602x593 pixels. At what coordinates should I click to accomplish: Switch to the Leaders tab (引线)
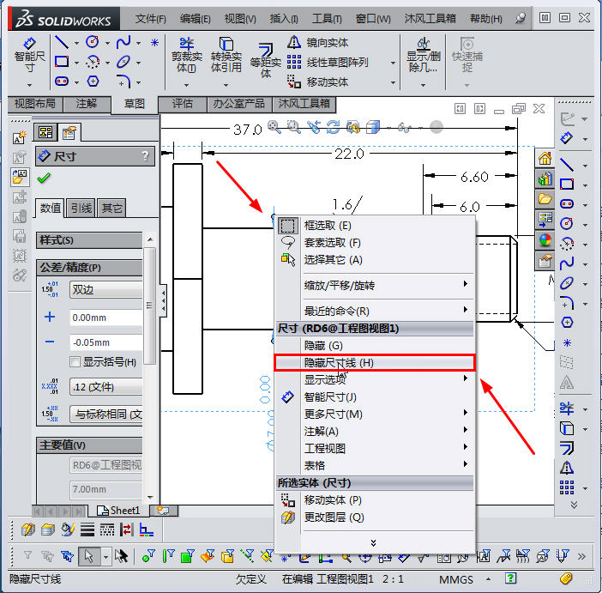(x=81, y=208)
